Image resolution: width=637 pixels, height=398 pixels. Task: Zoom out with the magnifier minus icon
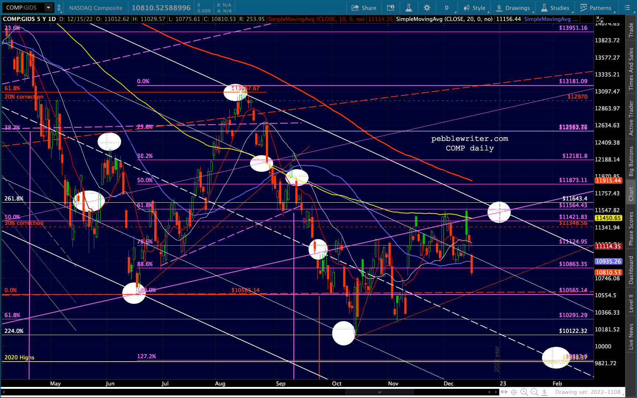point(534,392)
